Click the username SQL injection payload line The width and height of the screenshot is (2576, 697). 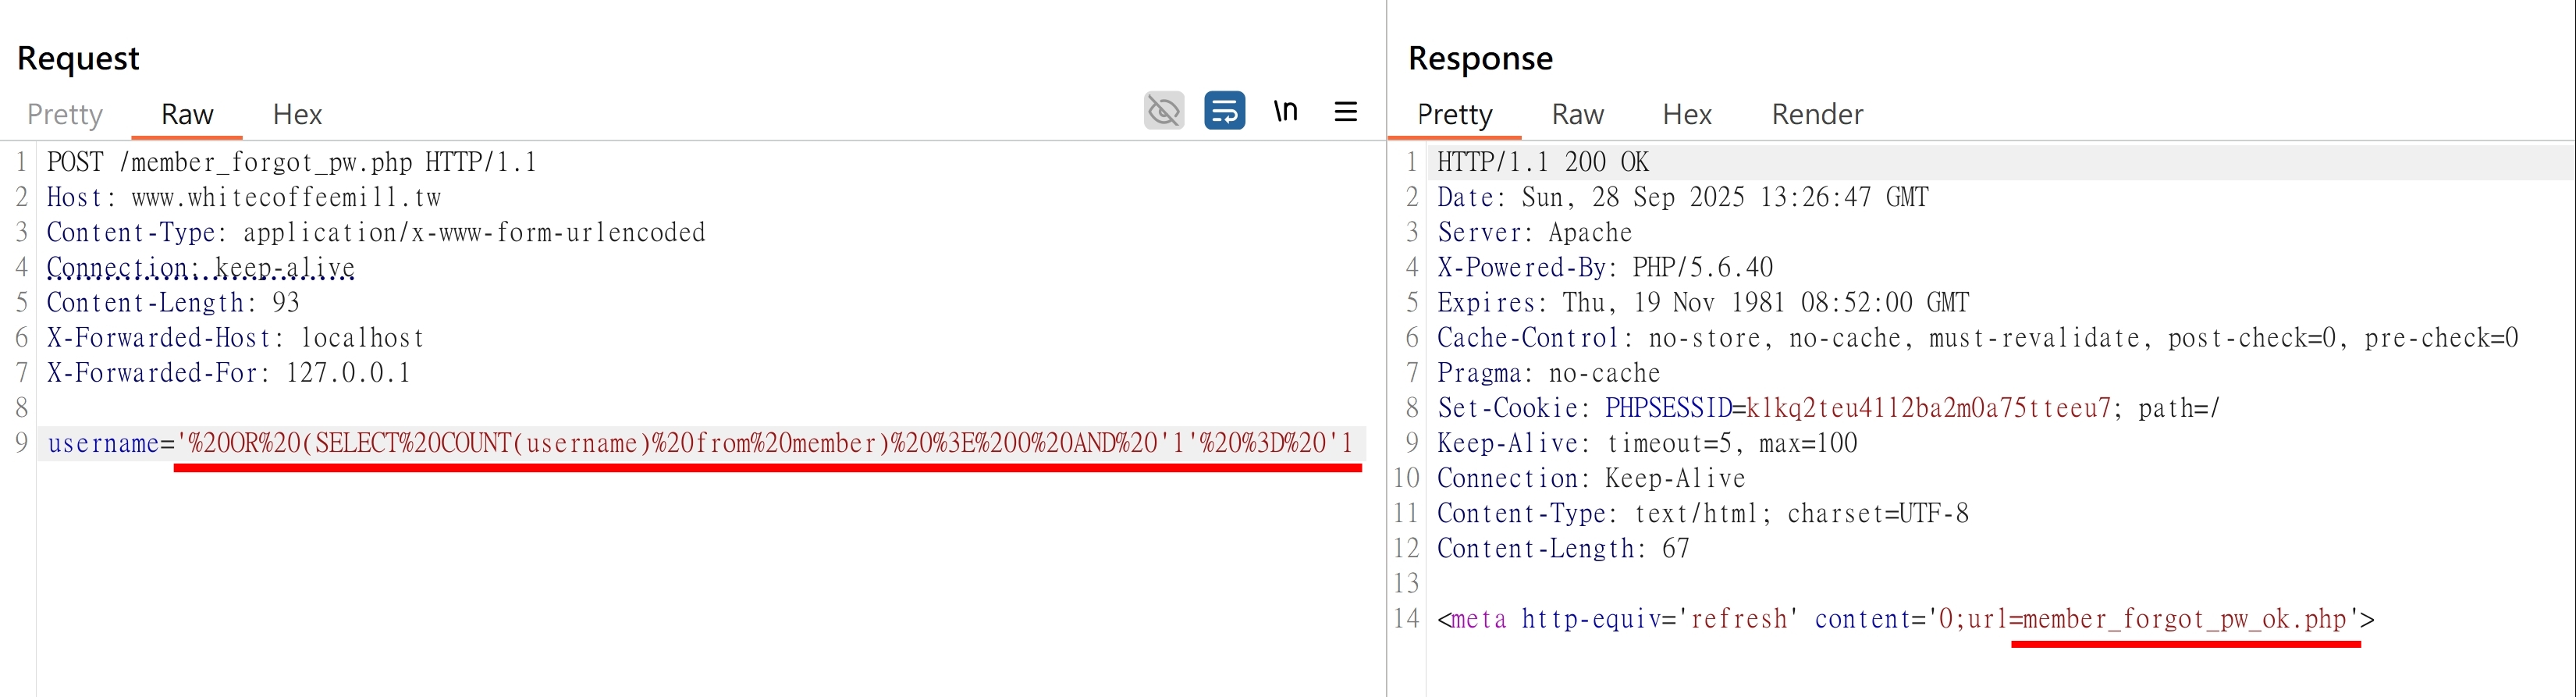[700, 443]
